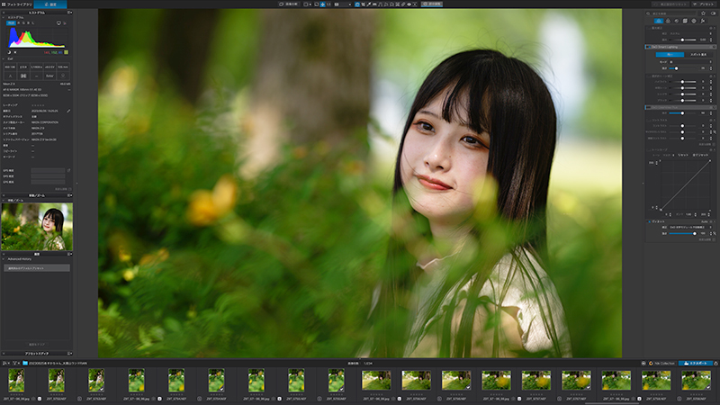Click the エクスポート export button

(696, 364)
